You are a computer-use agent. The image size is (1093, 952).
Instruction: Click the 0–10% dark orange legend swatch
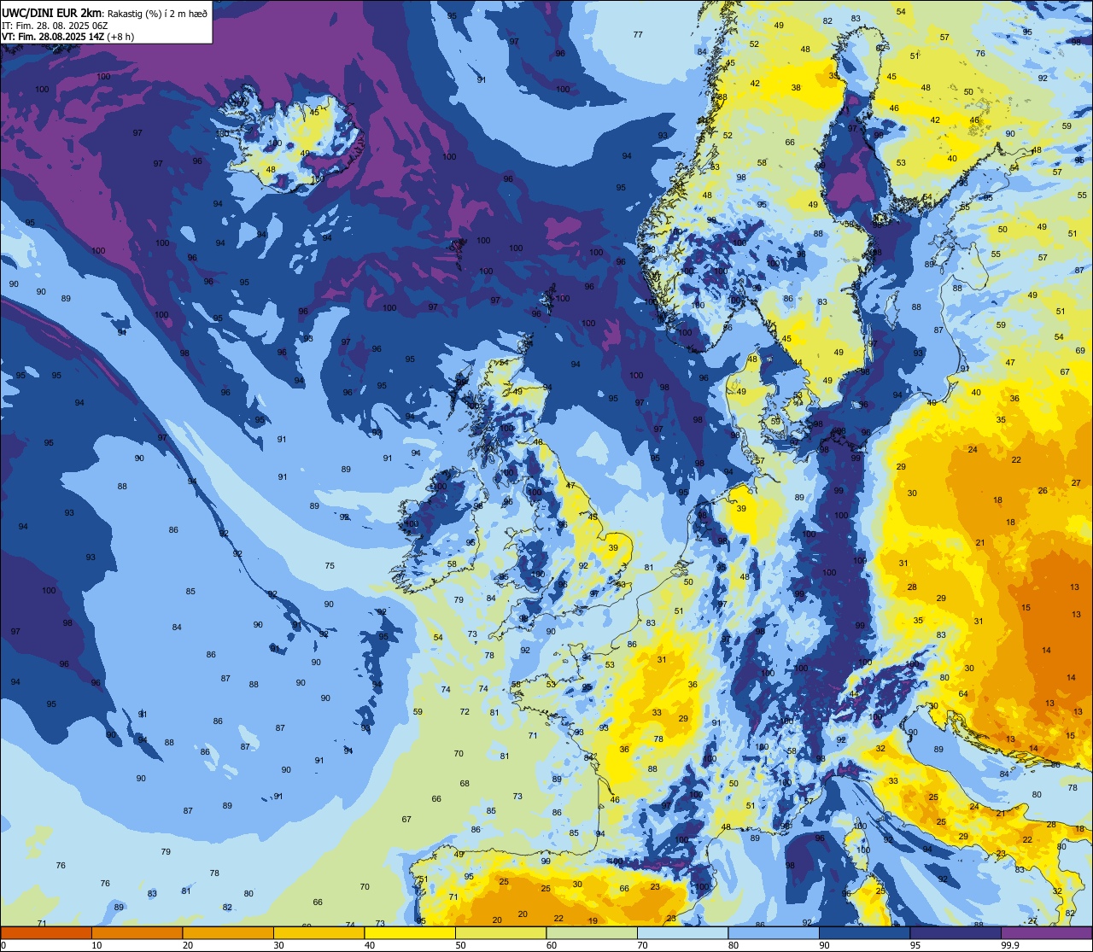(46, 932)
